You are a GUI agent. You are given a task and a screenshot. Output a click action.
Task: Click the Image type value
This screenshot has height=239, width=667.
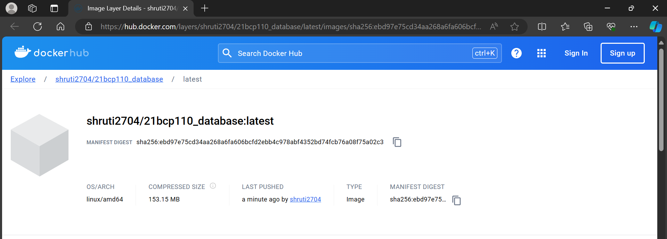coord(356,199)
